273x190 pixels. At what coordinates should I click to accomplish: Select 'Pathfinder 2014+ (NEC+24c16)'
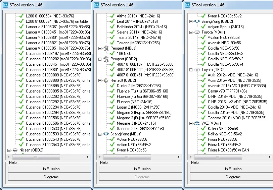tap(142, 27)
